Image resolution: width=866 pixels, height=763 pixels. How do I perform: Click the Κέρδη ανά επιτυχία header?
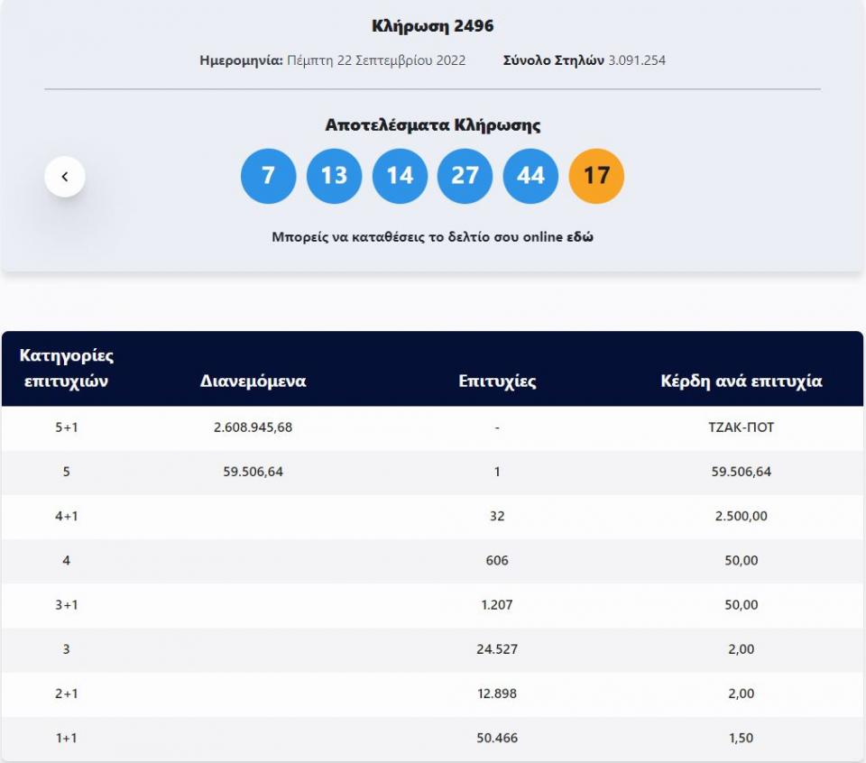741,381
